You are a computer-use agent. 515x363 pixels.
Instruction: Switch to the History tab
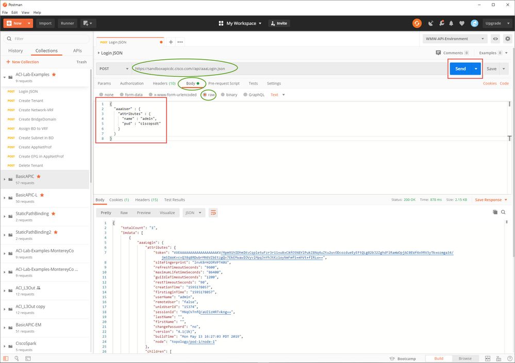[15, 51]
